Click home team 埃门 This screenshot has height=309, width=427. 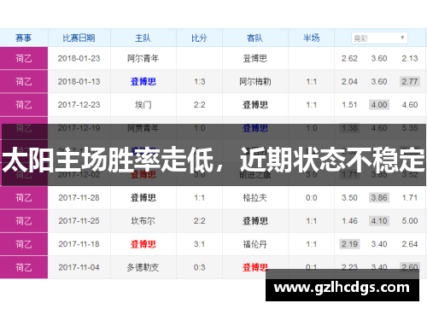pyautogui.click(x=143, y=105)
